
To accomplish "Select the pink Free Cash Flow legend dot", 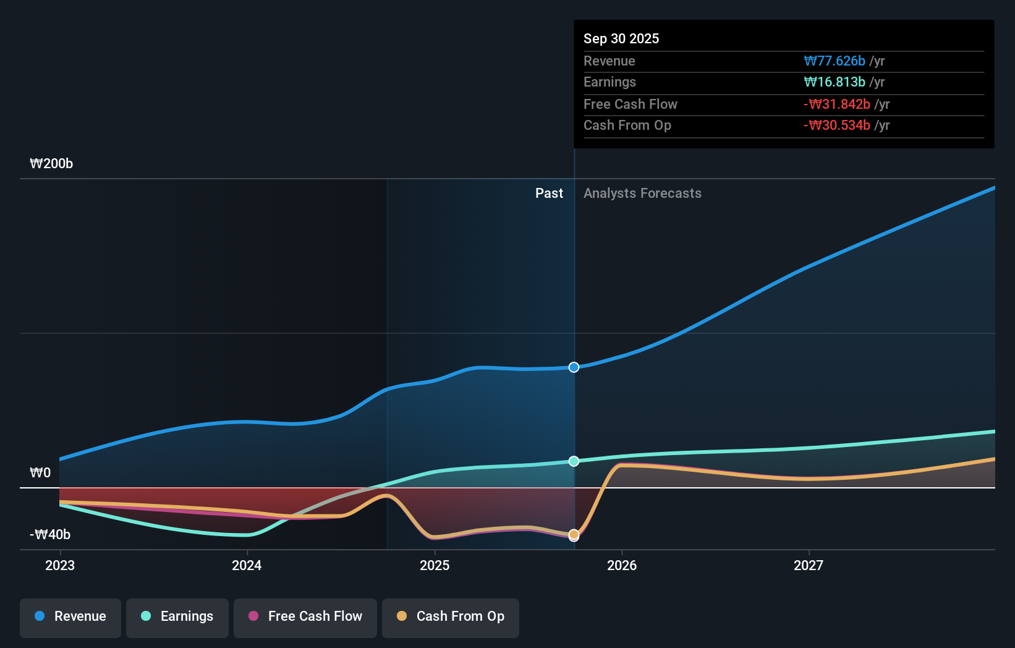I will click(x=253, y=616).
